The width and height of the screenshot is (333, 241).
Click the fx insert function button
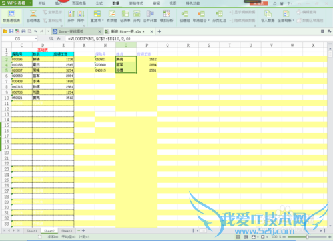pyautogui.click(x=59, y=39)
